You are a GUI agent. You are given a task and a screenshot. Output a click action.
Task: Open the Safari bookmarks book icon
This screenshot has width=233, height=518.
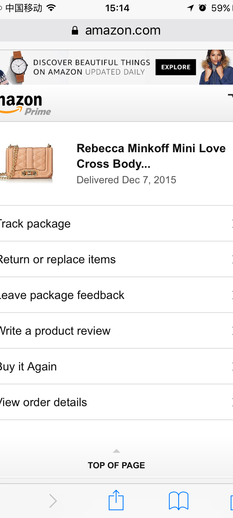coord(179,501)
